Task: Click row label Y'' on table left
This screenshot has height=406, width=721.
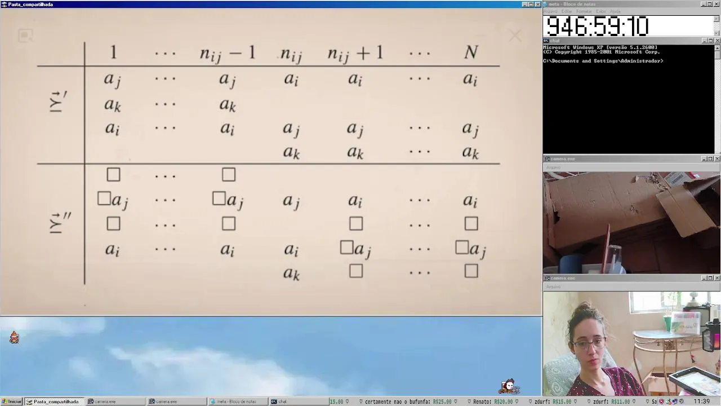Action: tap(60, 223)
